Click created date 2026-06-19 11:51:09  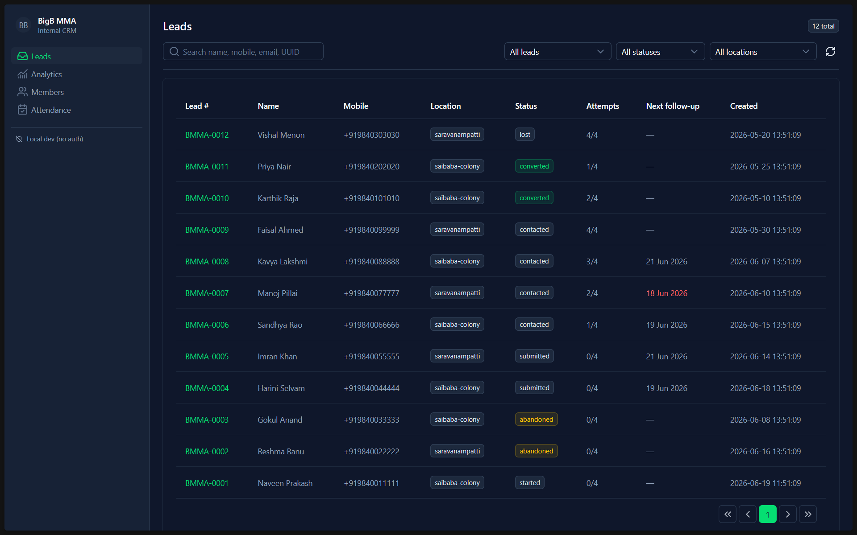765,483
